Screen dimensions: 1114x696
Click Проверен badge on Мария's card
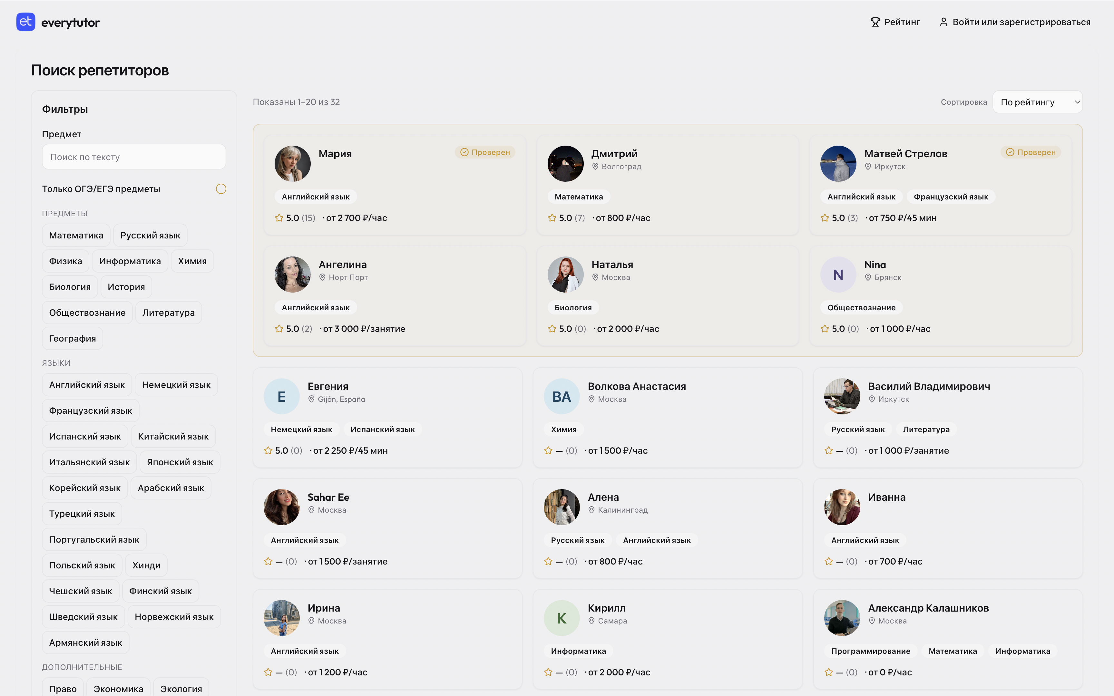click(x=485, y=152)
